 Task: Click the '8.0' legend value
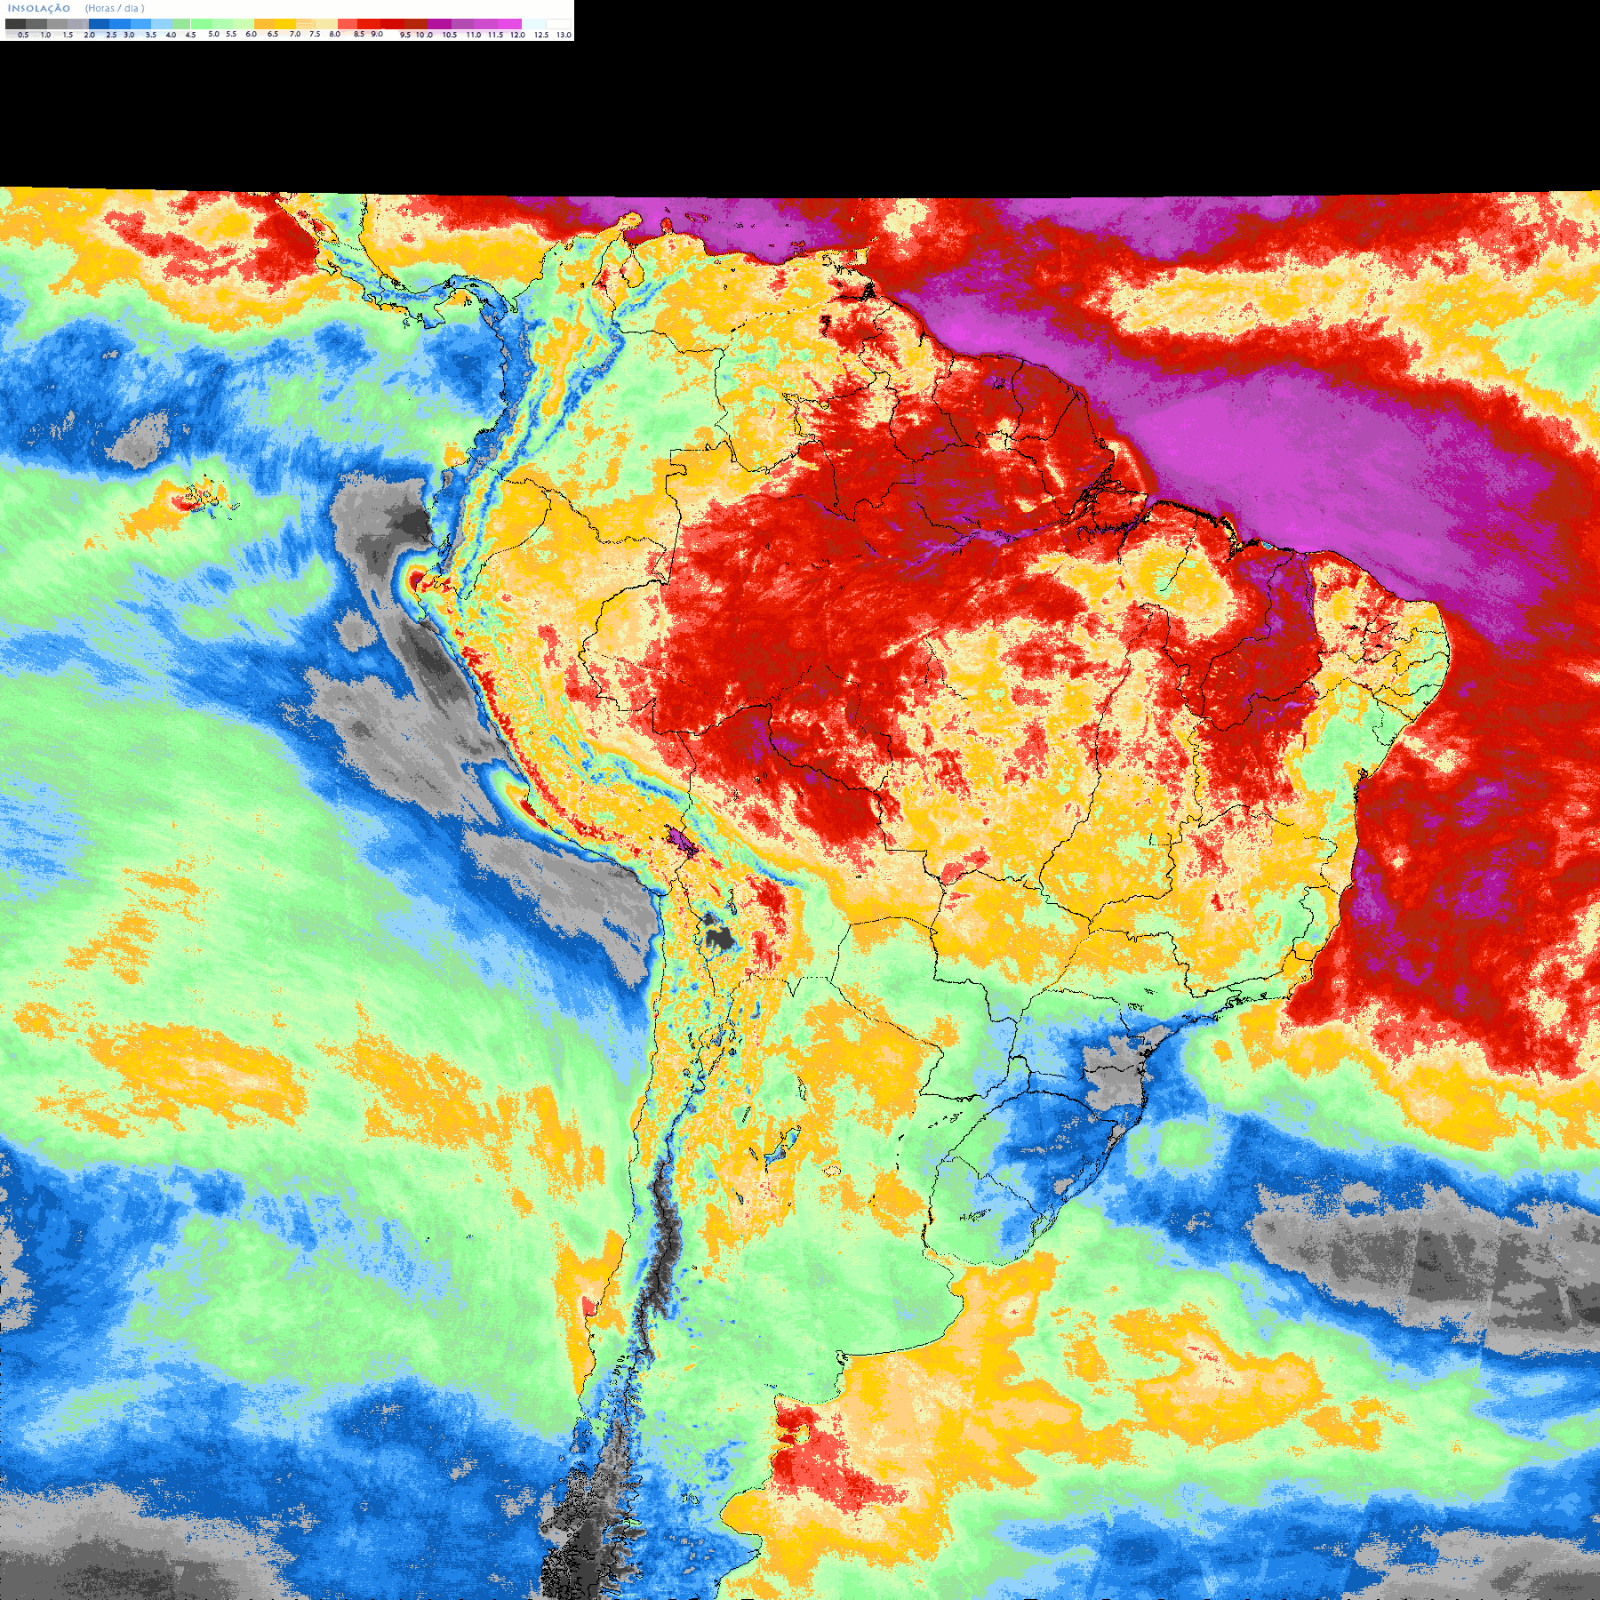coord(334,34)
